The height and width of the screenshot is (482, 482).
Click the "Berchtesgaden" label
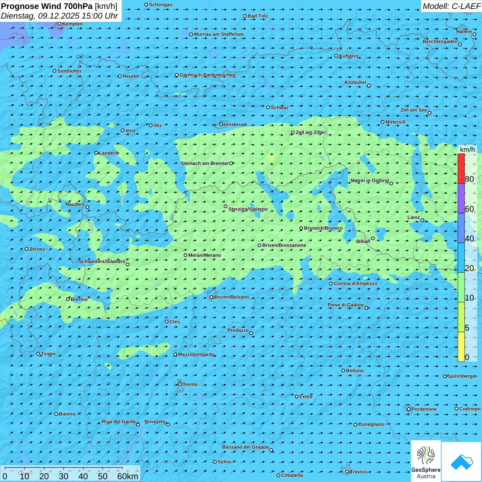(440, 41)
